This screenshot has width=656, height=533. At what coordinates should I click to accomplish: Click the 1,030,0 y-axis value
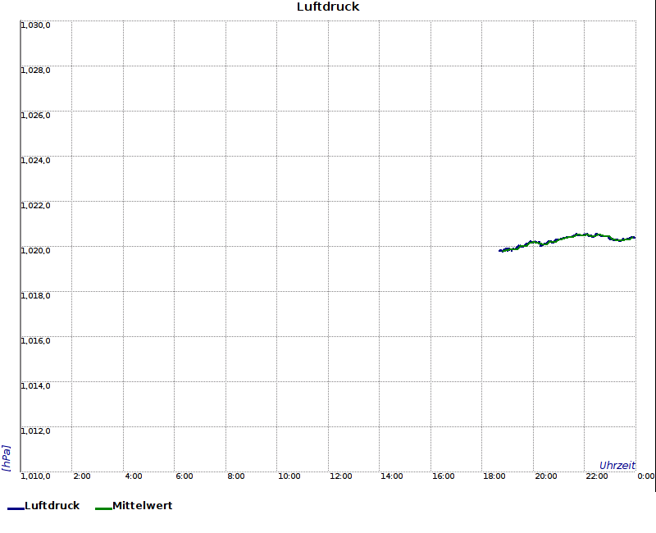click(35, 25)
